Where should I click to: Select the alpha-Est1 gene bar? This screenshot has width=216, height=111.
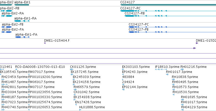point(22,5)
